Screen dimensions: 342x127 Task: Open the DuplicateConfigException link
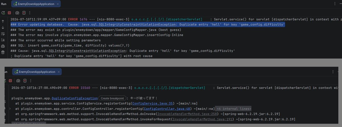click(75, 98)
